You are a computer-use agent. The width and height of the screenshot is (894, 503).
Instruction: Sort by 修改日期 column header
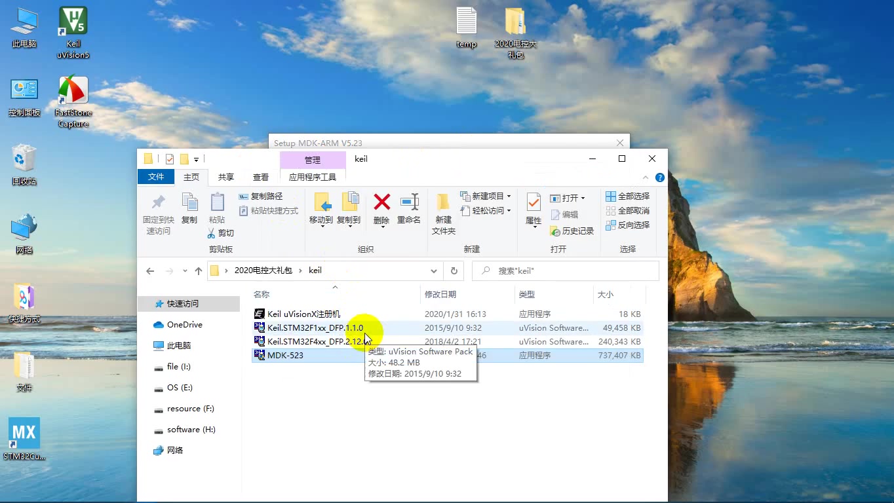click(x=467, y=295)
